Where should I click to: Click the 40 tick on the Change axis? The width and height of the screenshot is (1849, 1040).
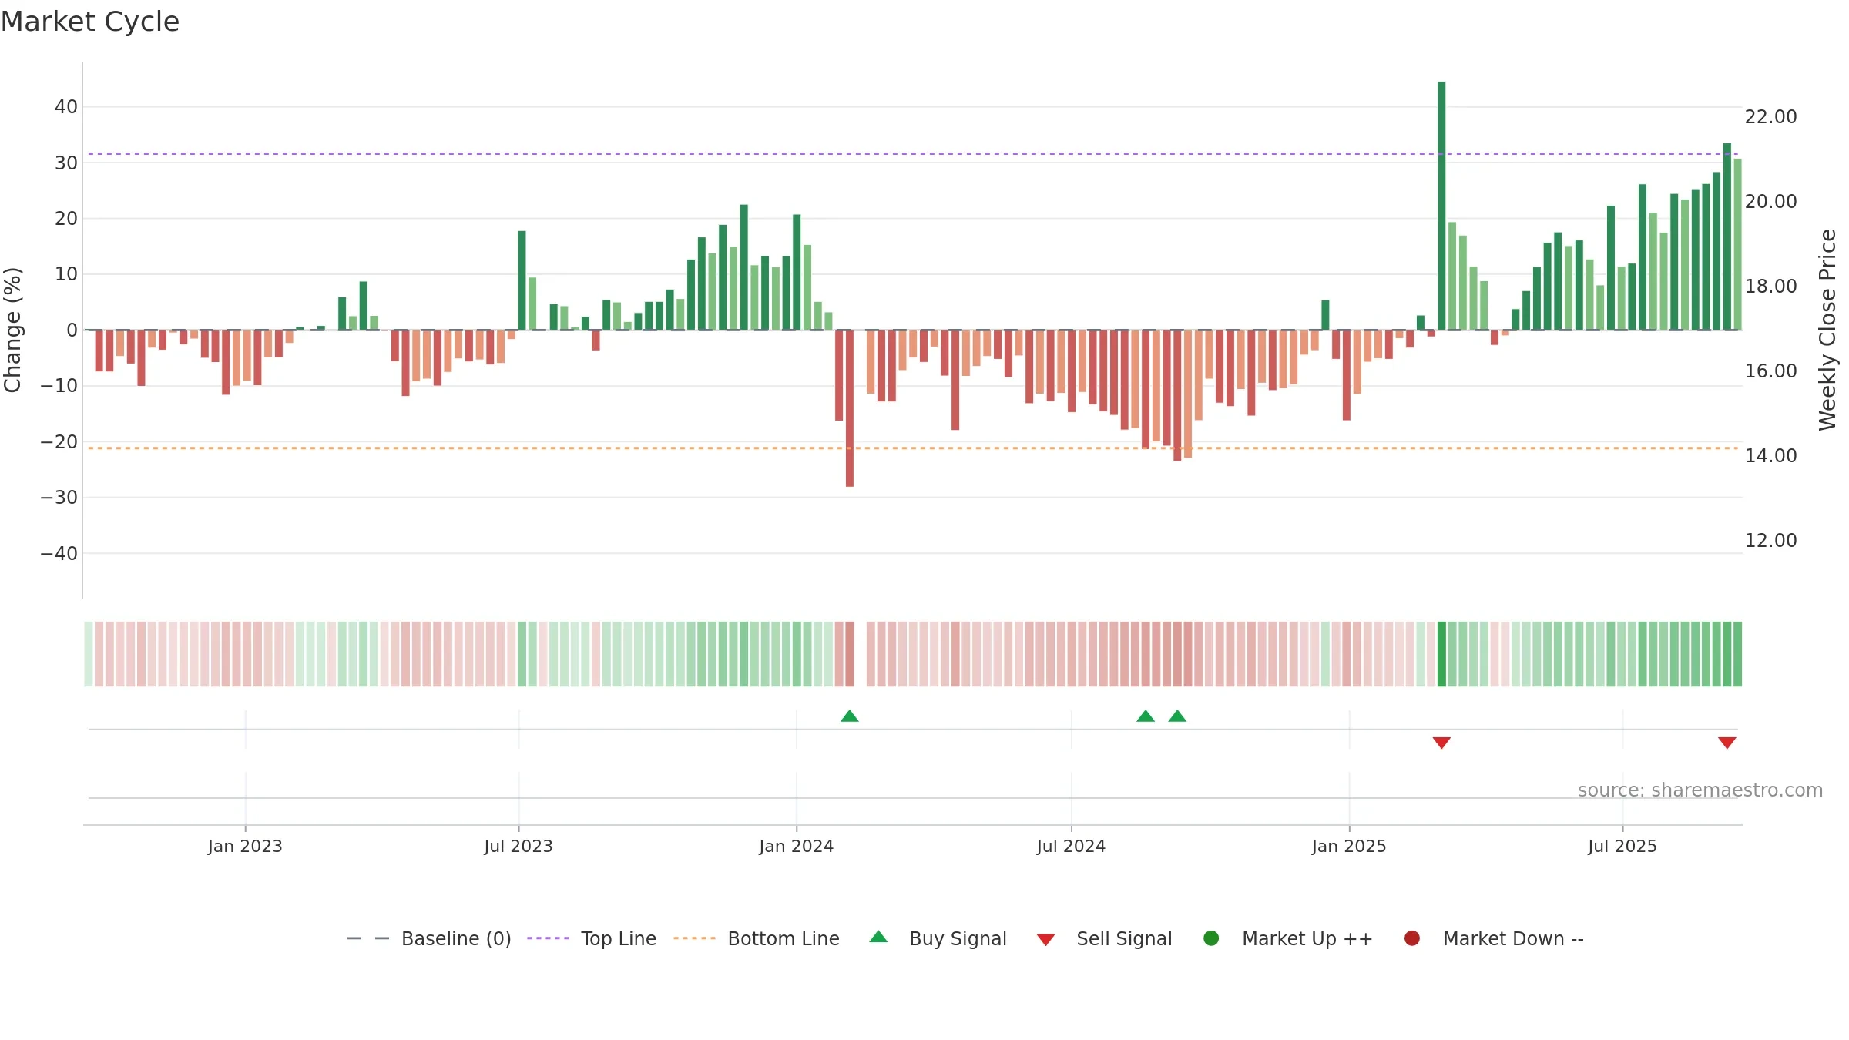click(66, 107)
